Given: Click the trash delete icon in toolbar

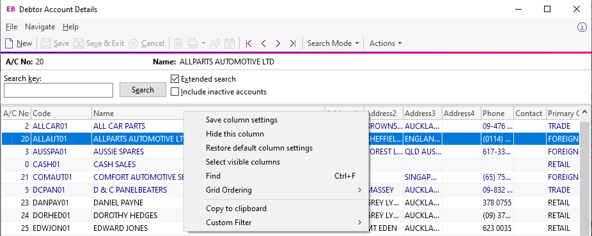Looking at the screenshot, I should (178, 43).
